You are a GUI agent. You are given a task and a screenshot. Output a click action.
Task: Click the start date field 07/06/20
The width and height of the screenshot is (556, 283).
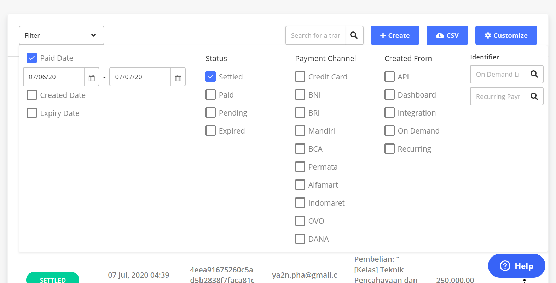coord(54,77)
